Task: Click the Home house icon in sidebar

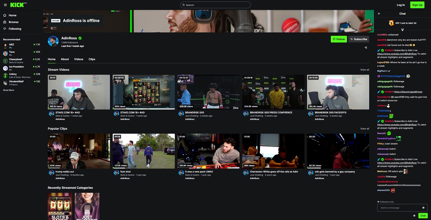Action: [5, 15]
